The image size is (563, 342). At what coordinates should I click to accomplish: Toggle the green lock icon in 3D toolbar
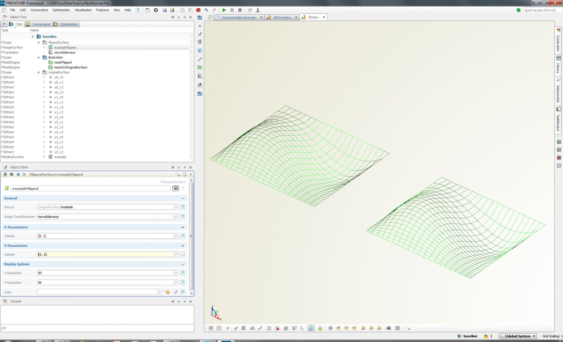point(320,328)
